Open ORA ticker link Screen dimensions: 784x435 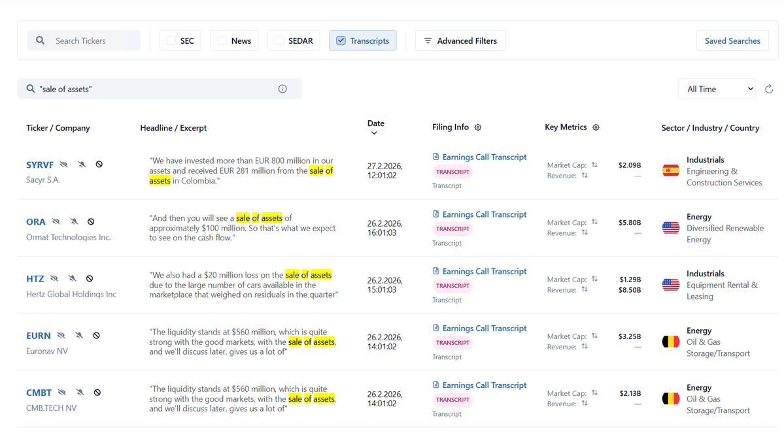coord(35,221)
